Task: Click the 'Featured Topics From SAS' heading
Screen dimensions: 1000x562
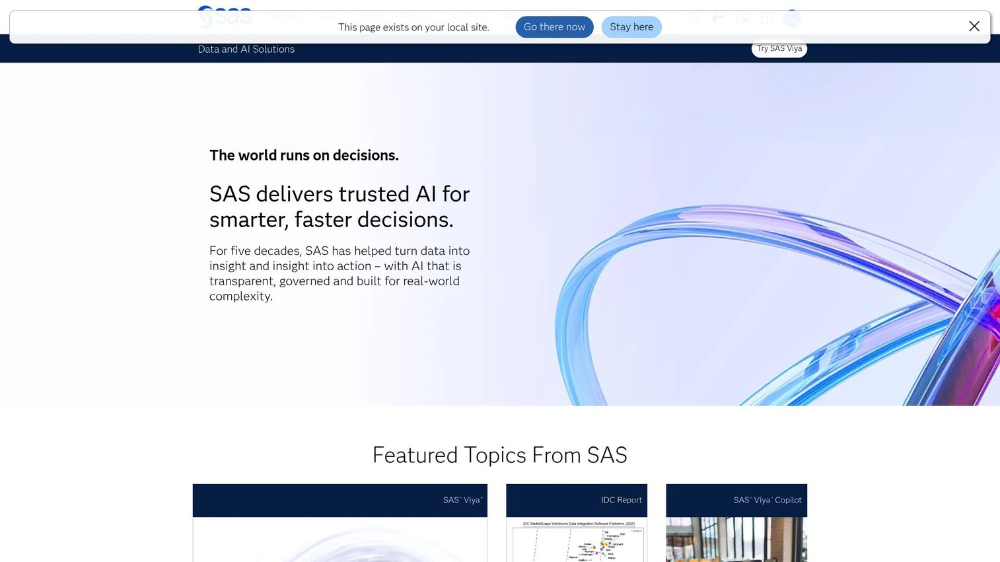Action: click(500, 455)
